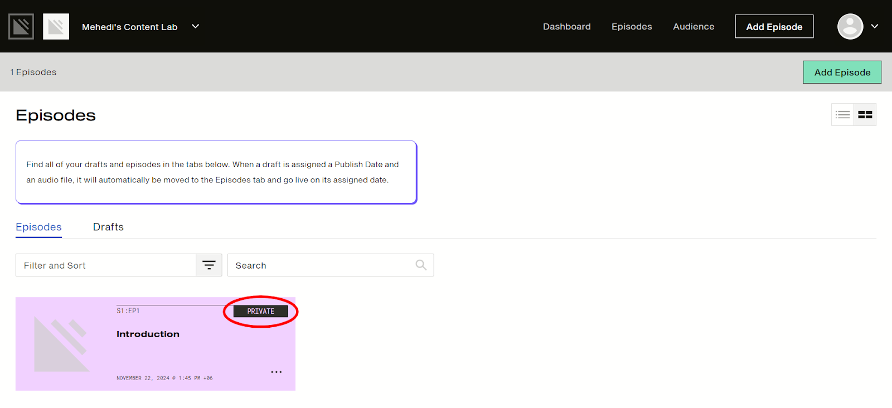The height and width of the screenshot is (408, 892).
Task: Open Audience in the top navigation
Action: coord(694,27)
